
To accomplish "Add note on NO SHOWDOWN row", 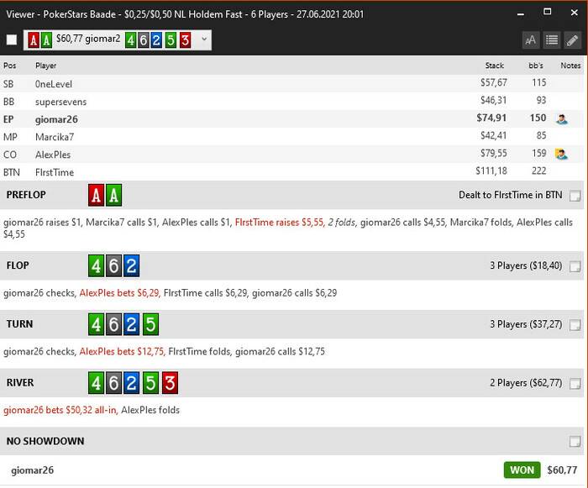I will (575, 442).
